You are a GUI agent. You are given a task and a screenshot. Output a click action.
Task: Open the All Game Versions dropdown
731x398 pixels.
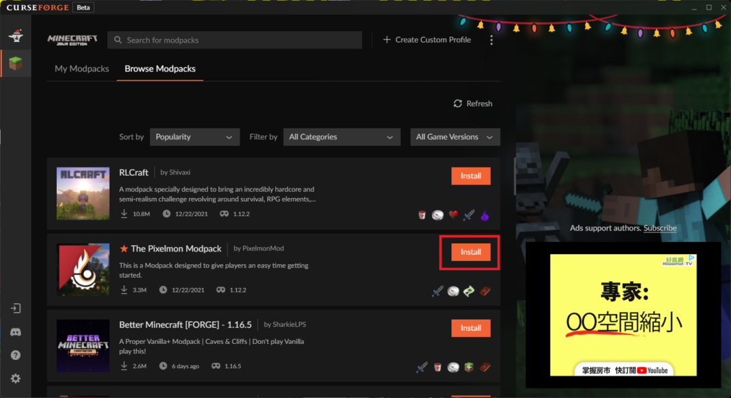[455, 137]
